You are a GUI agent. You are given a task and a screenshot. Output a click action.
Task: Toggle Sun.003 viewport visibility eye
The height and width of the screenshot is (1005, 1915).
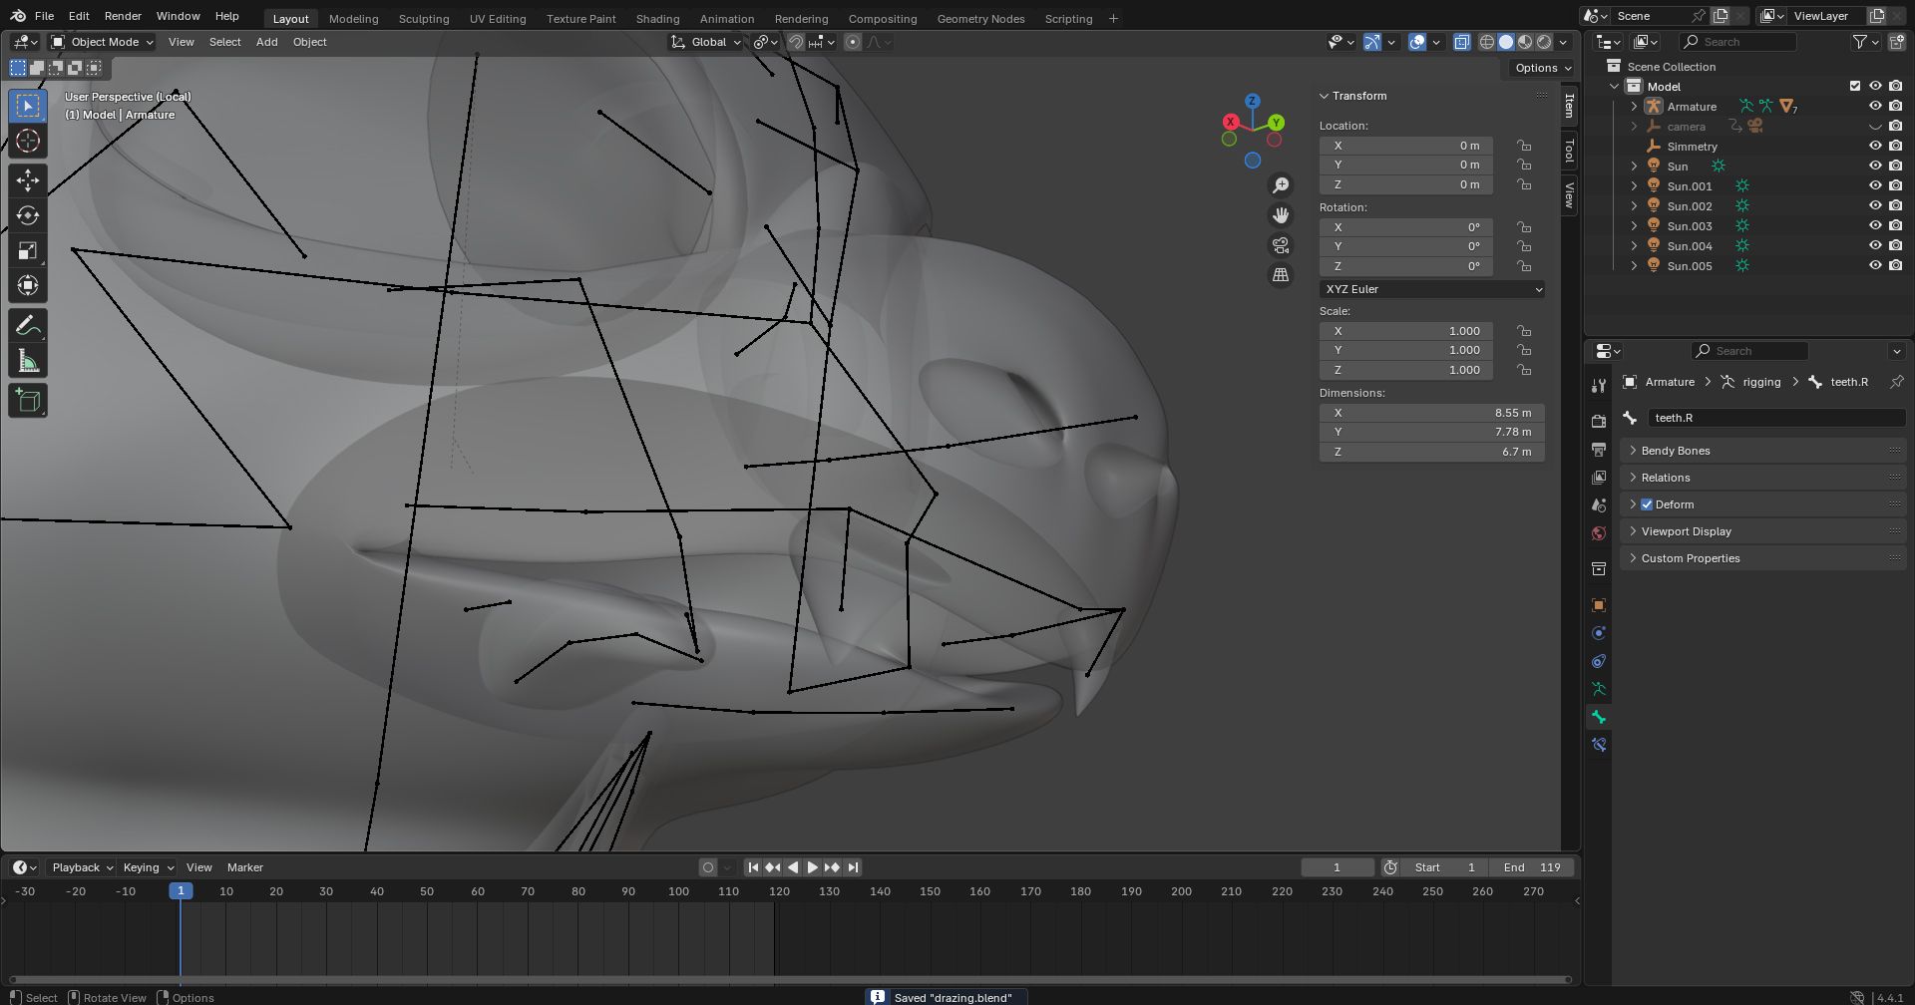tap(1875, 226)
